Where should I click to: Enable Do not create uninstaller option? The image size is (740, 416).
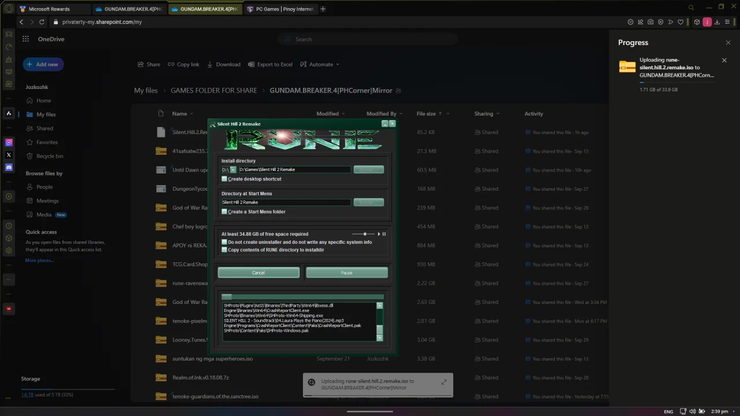click(224, 242)
